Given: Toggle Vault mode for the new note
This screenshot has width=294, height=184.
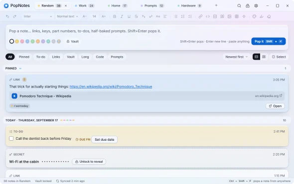Looking at the screenshot, I should tap(73, 41).
